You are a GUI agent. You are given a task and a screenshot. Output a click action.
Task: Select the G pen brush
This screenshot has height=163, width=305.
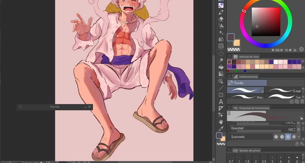pyautogui.click(x=245, y=90)
